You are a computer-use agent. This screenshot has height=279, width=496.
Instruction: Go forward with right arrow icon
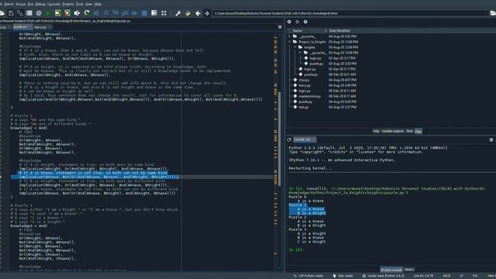click(207, 13)
